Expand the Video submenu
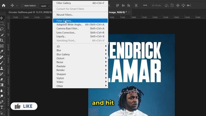Image resolution: width=206 pixels, height=116 pixels. (x=80, y=82)
